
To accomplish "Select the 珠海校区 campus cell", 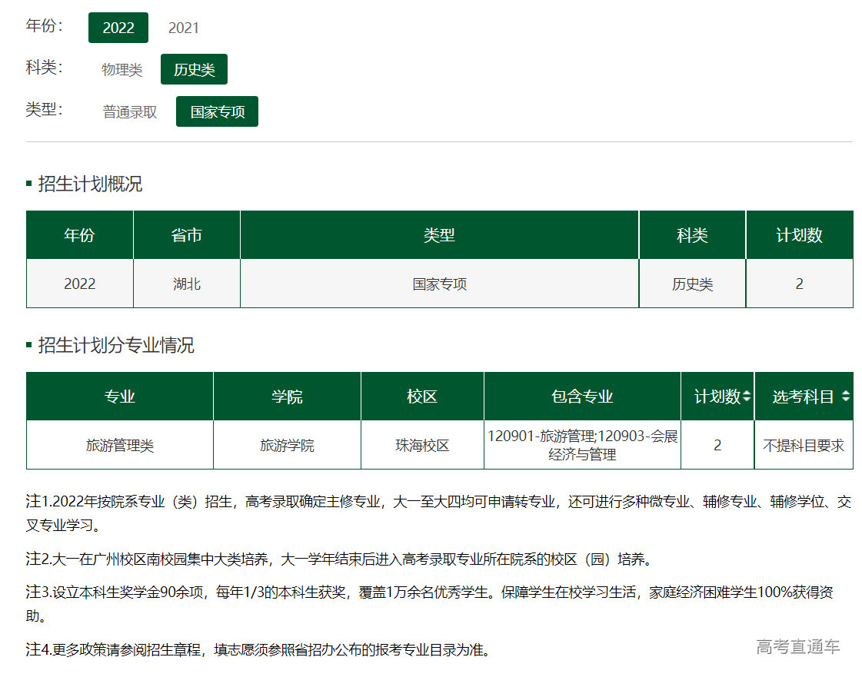I will click(422, 446).
